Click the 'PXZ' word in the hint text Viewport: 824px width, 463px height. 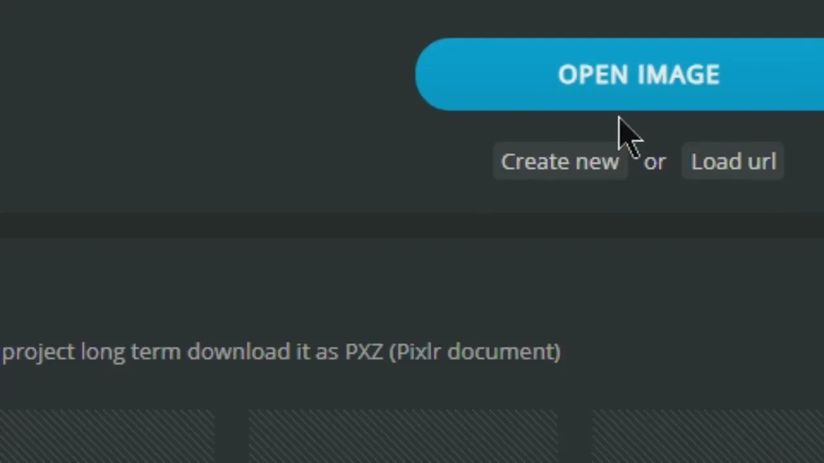tap(364, 352)
